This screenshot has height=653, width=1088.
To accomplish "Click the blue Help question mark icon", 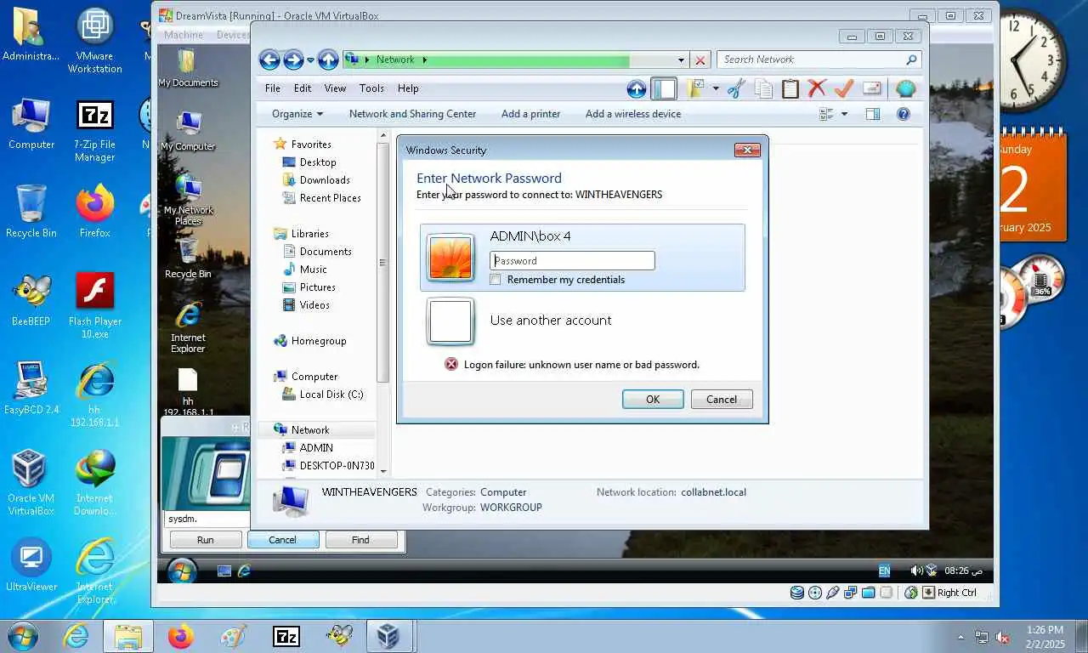I will point(904,114).
